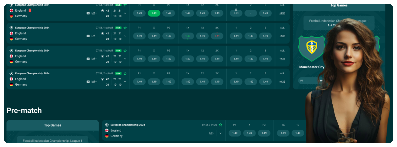
Task: Pick the green rising 1X odds 1.49
Action: click(188, 36)
